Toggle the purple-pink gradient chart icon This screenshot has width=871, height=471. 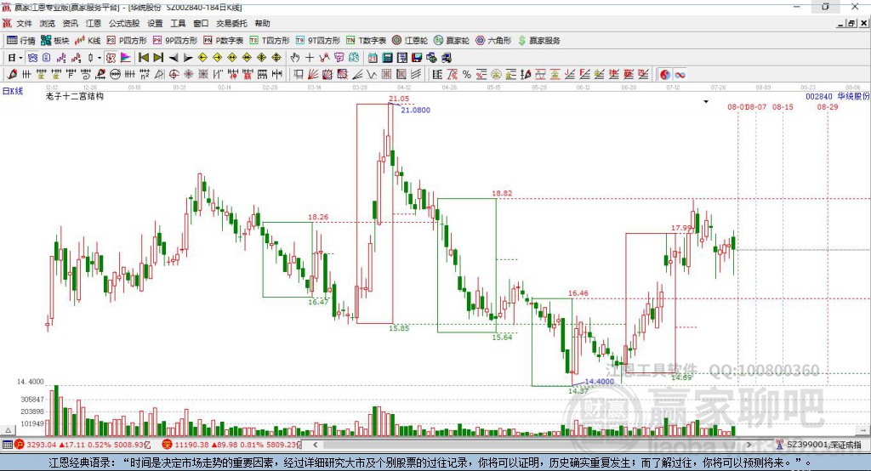click(x=126, y=58)
